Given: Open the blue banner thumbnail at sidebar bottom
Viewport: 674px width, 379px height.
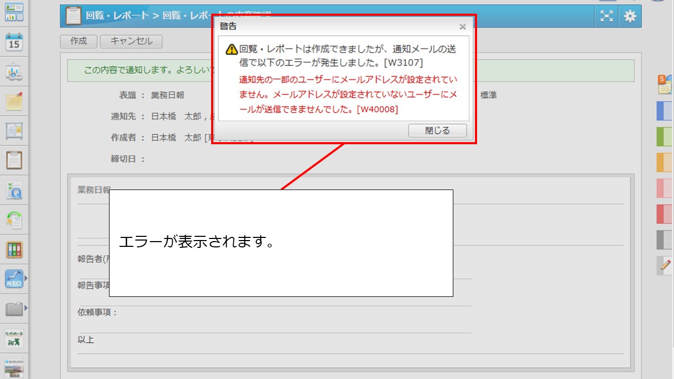Looking at the screenshot, I should (x=14, y=367).
